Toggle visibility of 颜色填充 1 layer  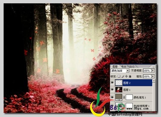(x=112, y=97)
